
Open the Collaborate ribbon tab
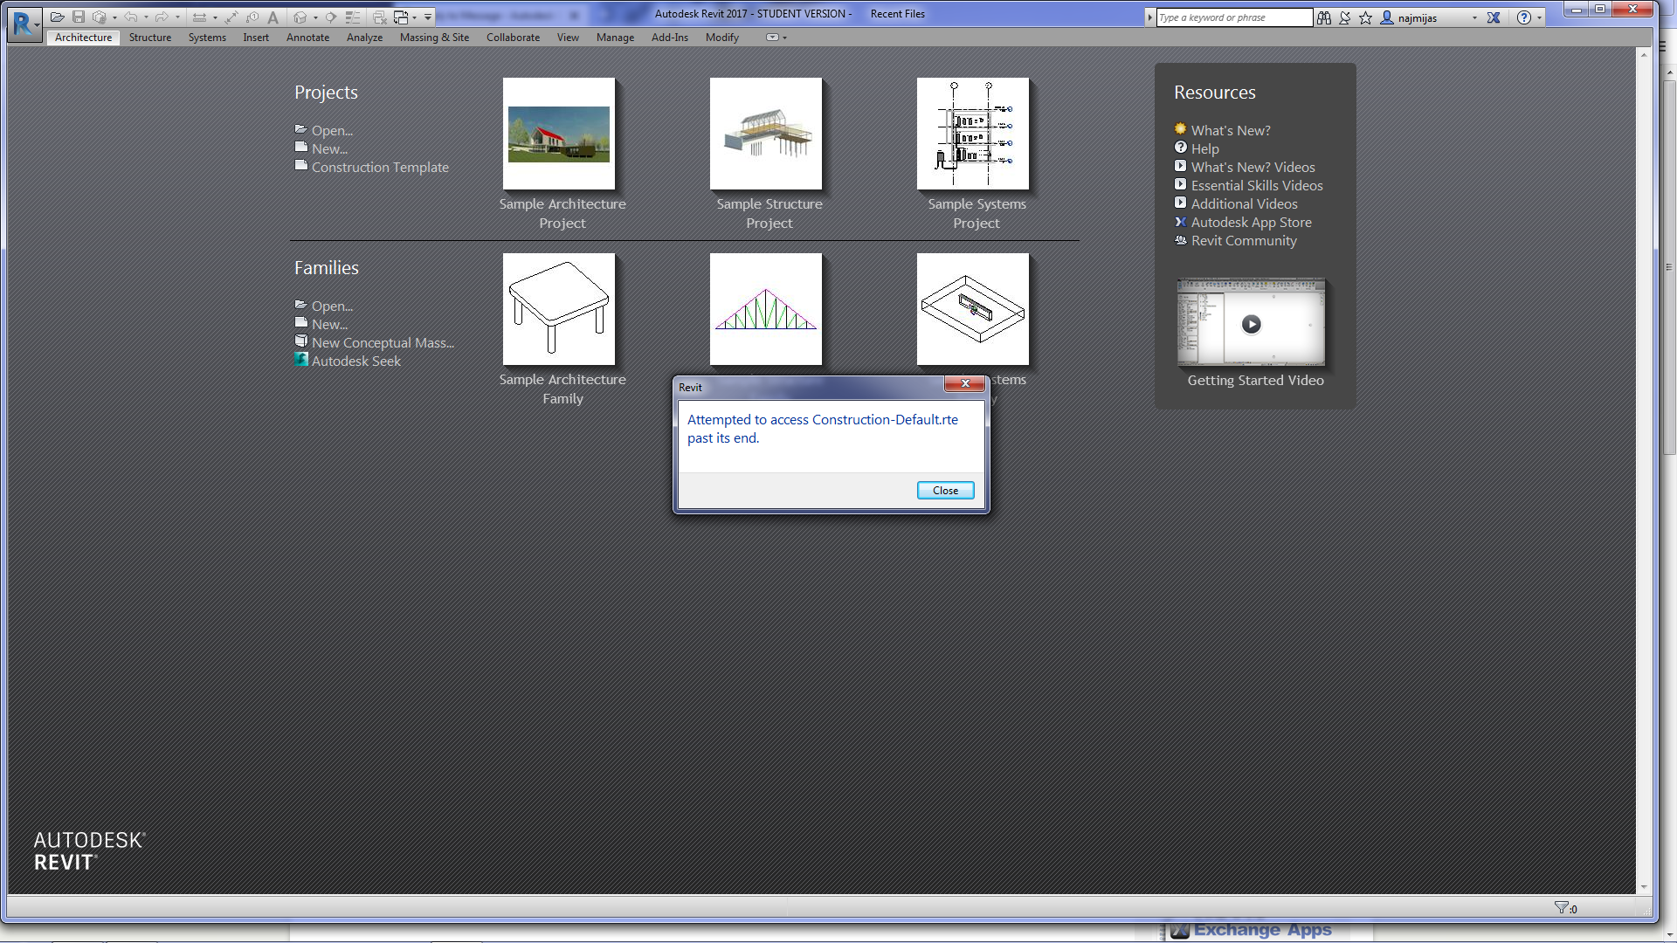[x=513, y=38]
